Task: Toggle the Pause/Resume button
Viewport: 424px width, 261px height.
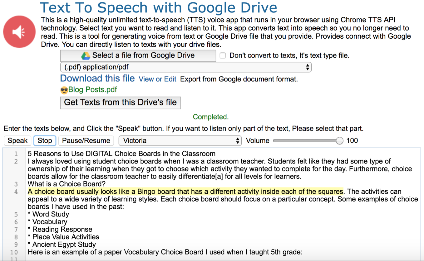Action: coord(86,141)
